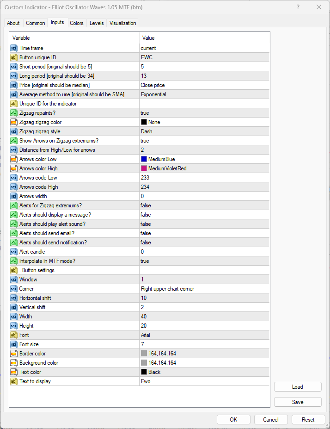Save the current input settings
The width and height of the screenshot is (330, 429).
coord(298,402)
